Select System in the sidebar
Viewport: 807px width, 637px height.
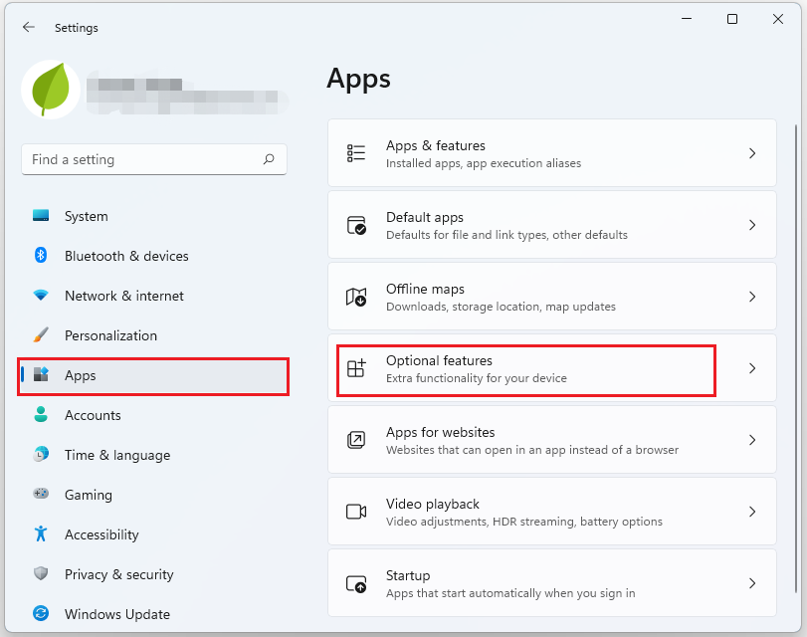tap(87, 216)
